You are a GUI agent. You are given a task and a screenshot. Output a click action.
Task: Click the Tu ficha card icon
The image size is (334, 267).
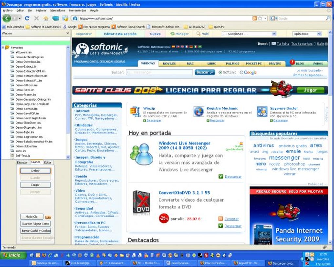pyautogui.click(x=273, y=44)
